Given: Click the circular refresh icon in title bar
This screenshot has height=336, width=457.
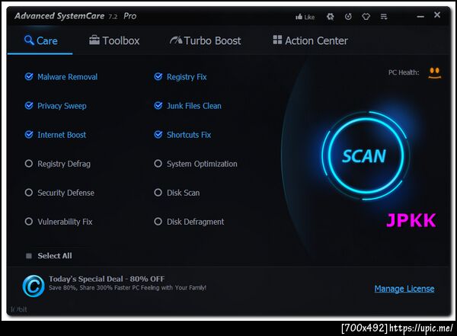Looking at the screenshot, I should [348, 17].
